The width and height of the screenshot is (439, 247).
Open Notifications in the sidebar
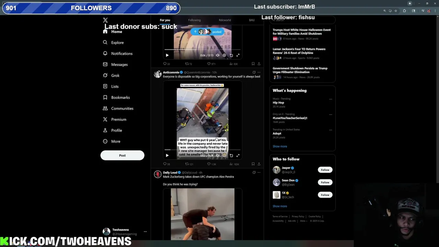(118, 54)
